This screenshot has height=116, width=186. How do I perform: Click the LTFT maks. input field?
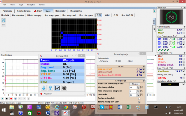coord(133,95)
